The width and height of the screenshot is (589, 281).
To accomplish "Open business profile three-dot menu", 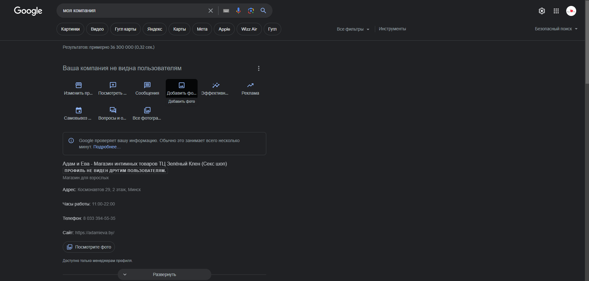I will 259,68.
